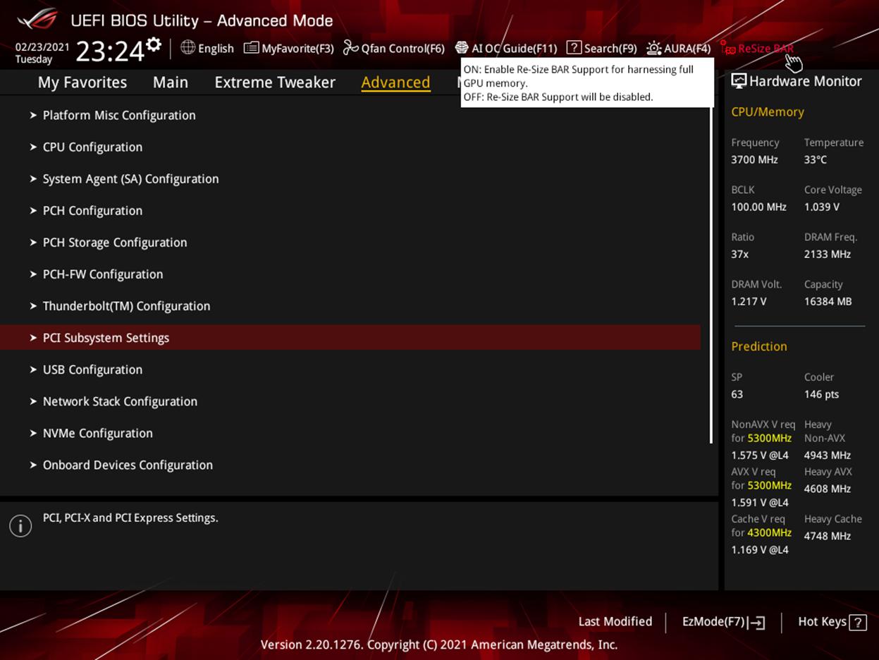Open Hot Keys help with question mark icon
The width and height of the screenshot is (879, 660).
click(857, 622)
